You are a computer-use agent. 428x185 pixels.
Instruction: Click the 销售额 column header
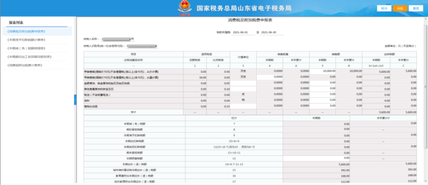click(x=336, y=54)
